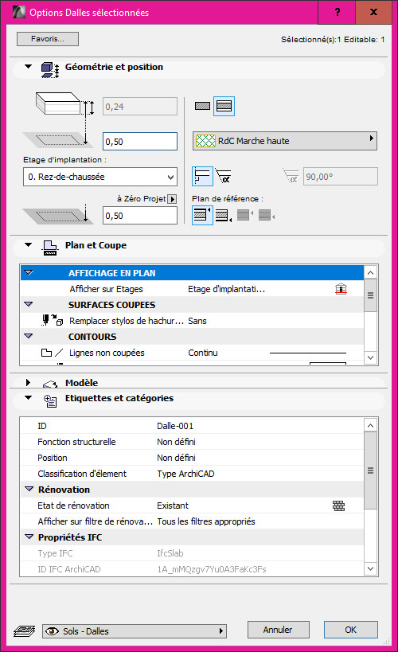Click the ArchiCAD logo in title bar
Image resolution: width=398 pixels, height=652 pixels.
coord(19,12)
